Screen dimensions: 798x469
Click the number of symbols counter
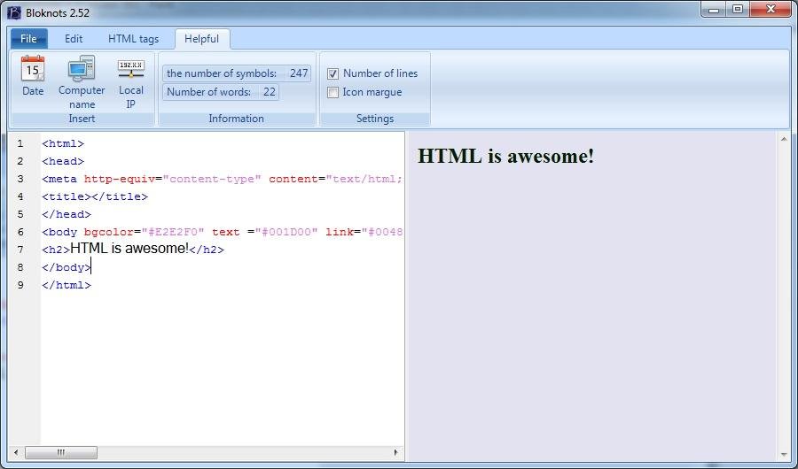(x=237, y=73)
